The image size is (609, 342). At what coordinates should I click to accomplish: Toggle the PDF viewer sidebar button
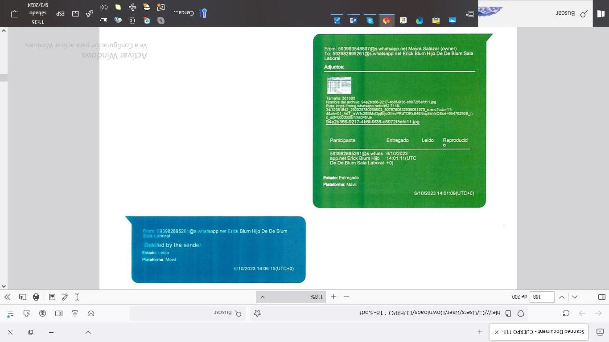click(x=601, y=297)
